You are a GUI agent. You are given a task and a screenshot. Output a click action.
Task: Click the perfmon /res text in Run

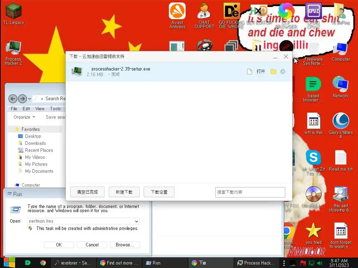coord(41,221)
